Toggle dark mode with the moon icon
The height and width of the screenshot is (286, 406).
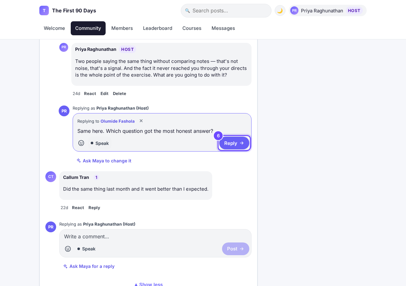280,10
